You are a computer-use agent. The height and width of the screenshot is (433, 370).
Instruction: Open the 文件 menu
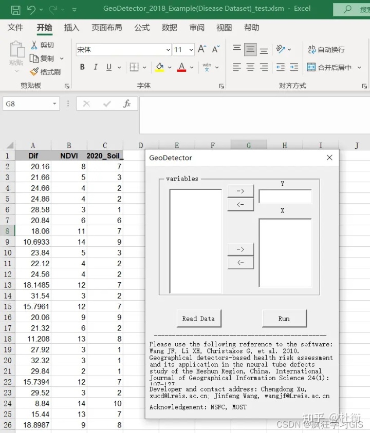[15, 27]
